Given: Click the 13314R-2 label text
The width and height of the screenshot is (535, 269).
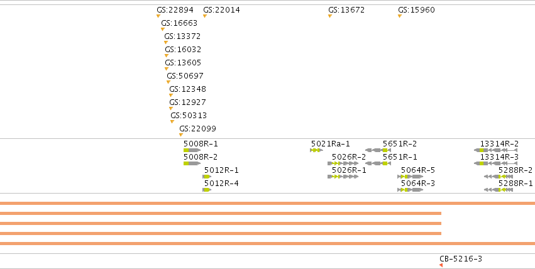Looking at the screenshot, I should [499, 144].
